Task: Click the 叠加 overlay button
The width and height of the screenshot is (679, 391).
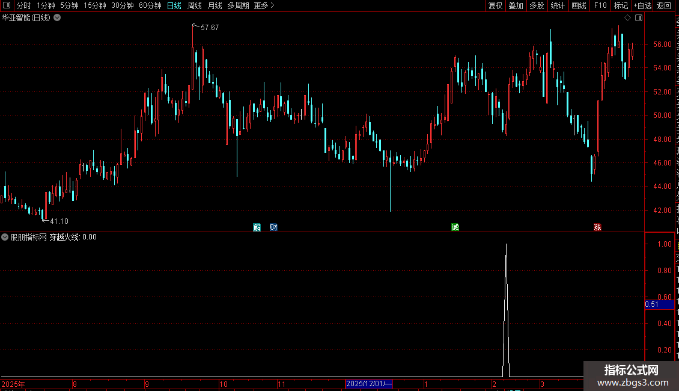Action: pyautogui.click(x=516, y=5)
